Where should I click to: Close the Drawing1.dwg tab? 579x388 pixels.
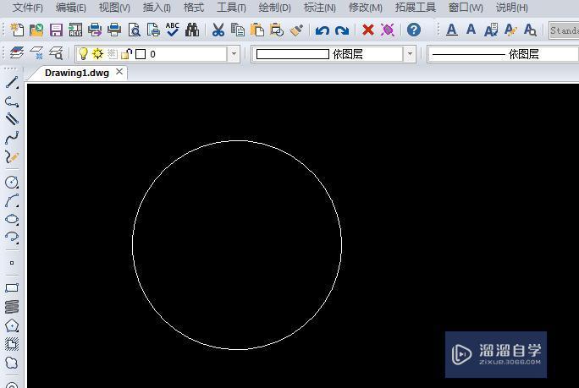click(119, 72)
